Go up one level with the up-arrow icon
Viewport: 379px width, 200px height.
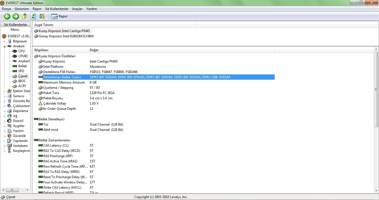(24, 16)
